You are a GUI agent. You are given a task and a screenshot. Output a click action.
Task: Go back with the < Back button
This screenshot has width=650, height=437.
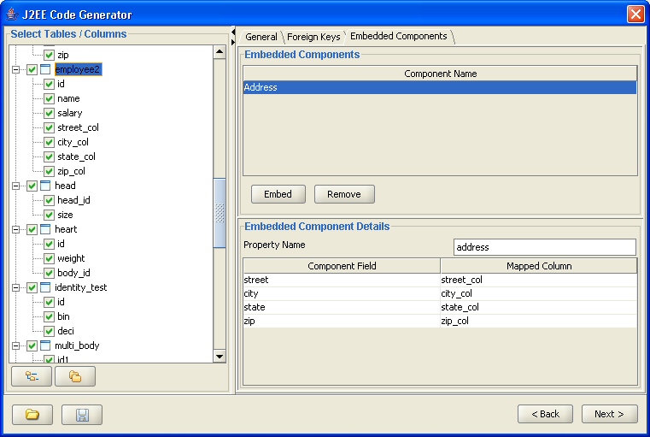[x=545, y=414]
